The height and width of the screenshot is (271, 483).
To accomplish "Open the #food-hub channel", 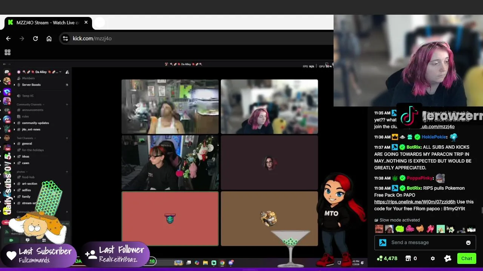I will tap(28, 177).
